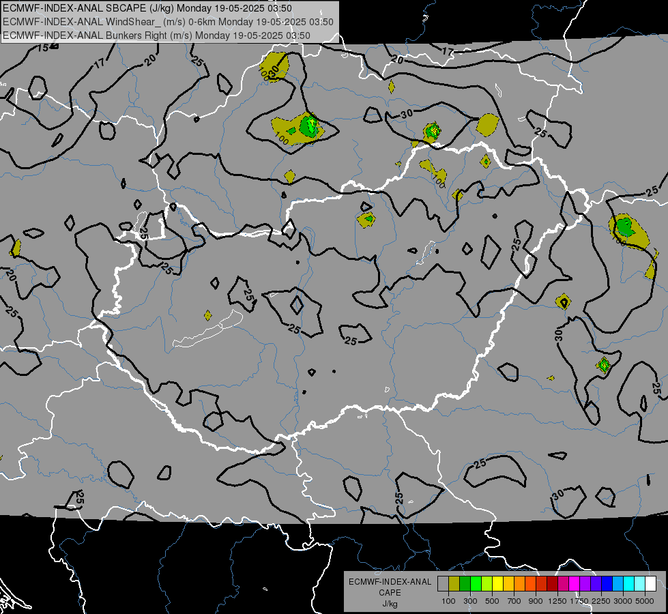Select the white legend swatch
The height and width of the screenshot is (614, 668).
pyautogui.click(x=650, y=584)
